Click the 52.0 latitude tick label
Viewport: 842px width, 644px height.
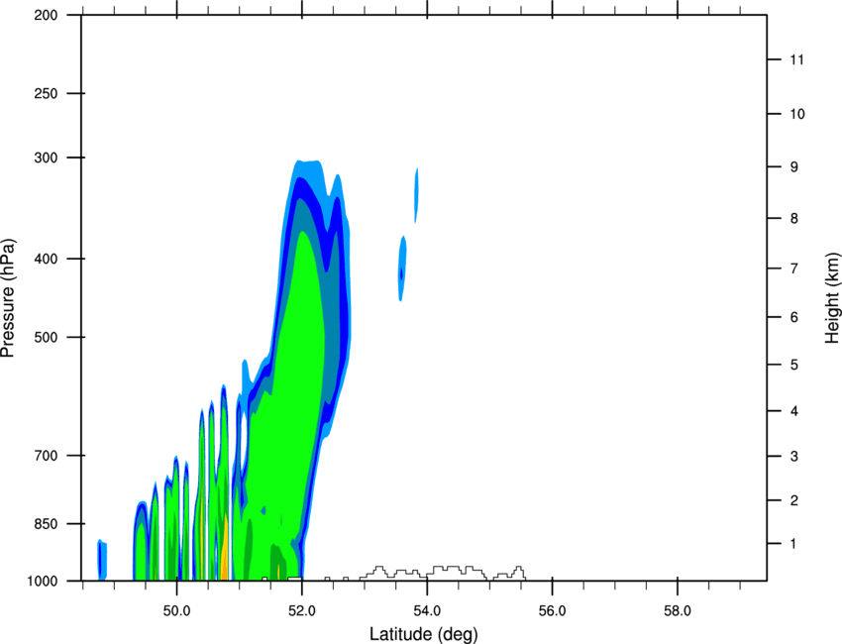point(302,611)
